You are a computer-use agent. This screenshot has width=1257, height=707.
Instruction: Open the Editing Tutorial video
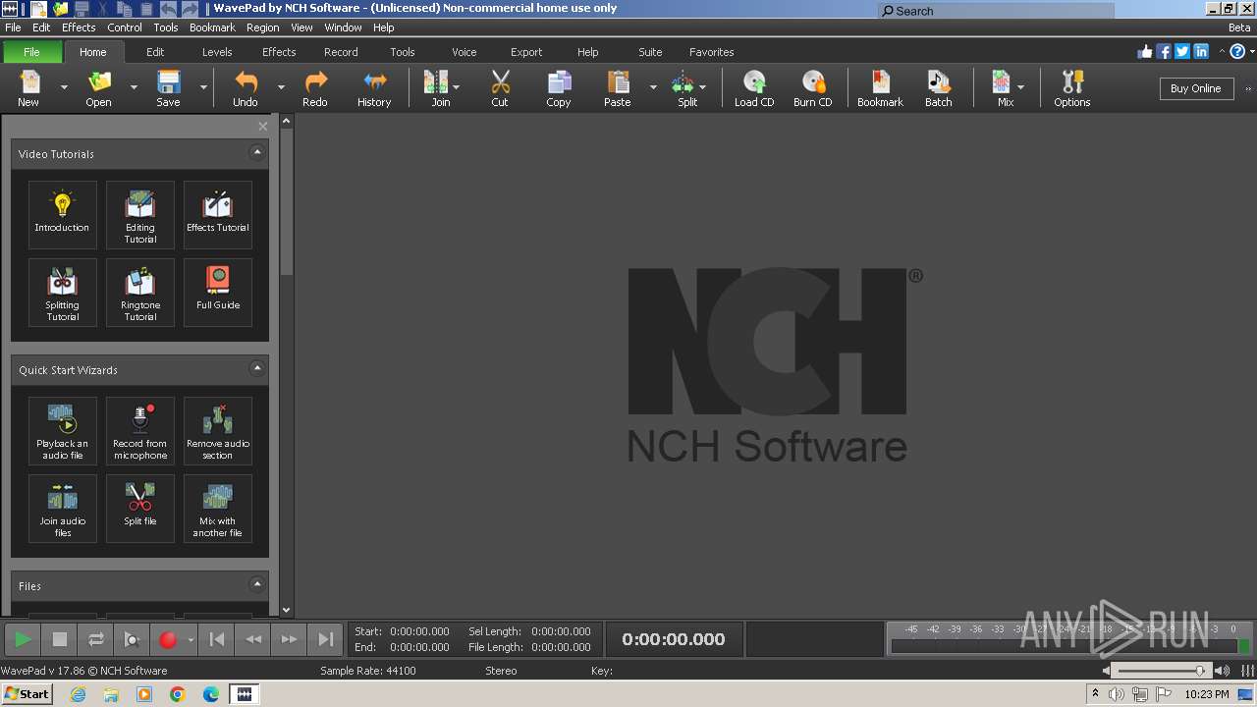tap(140, 214)
